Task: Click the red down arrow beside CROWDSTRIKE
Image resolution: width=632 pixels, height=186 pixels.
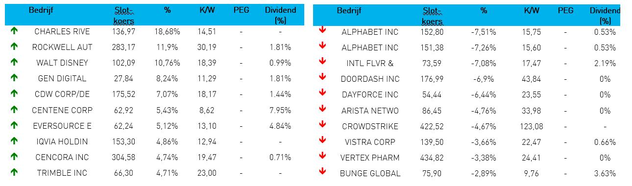Action: (x=322, y=125)
